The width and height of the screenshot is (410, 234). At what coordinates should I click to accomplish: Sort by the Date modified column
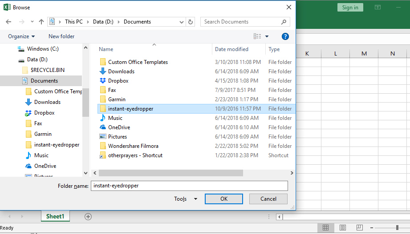coord(231,49)
